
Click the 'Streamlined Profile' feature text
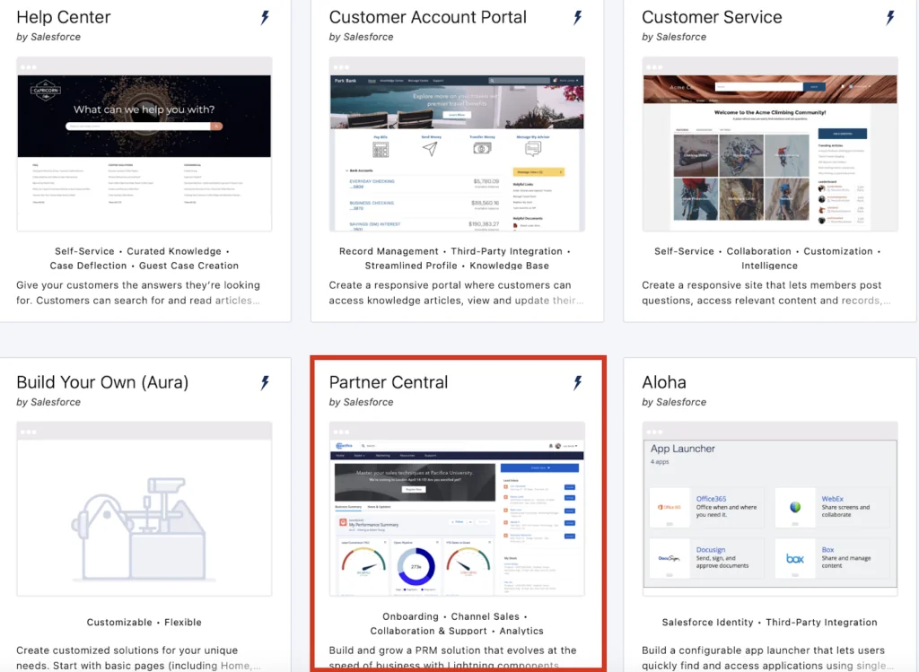click(x=411, y=266)
